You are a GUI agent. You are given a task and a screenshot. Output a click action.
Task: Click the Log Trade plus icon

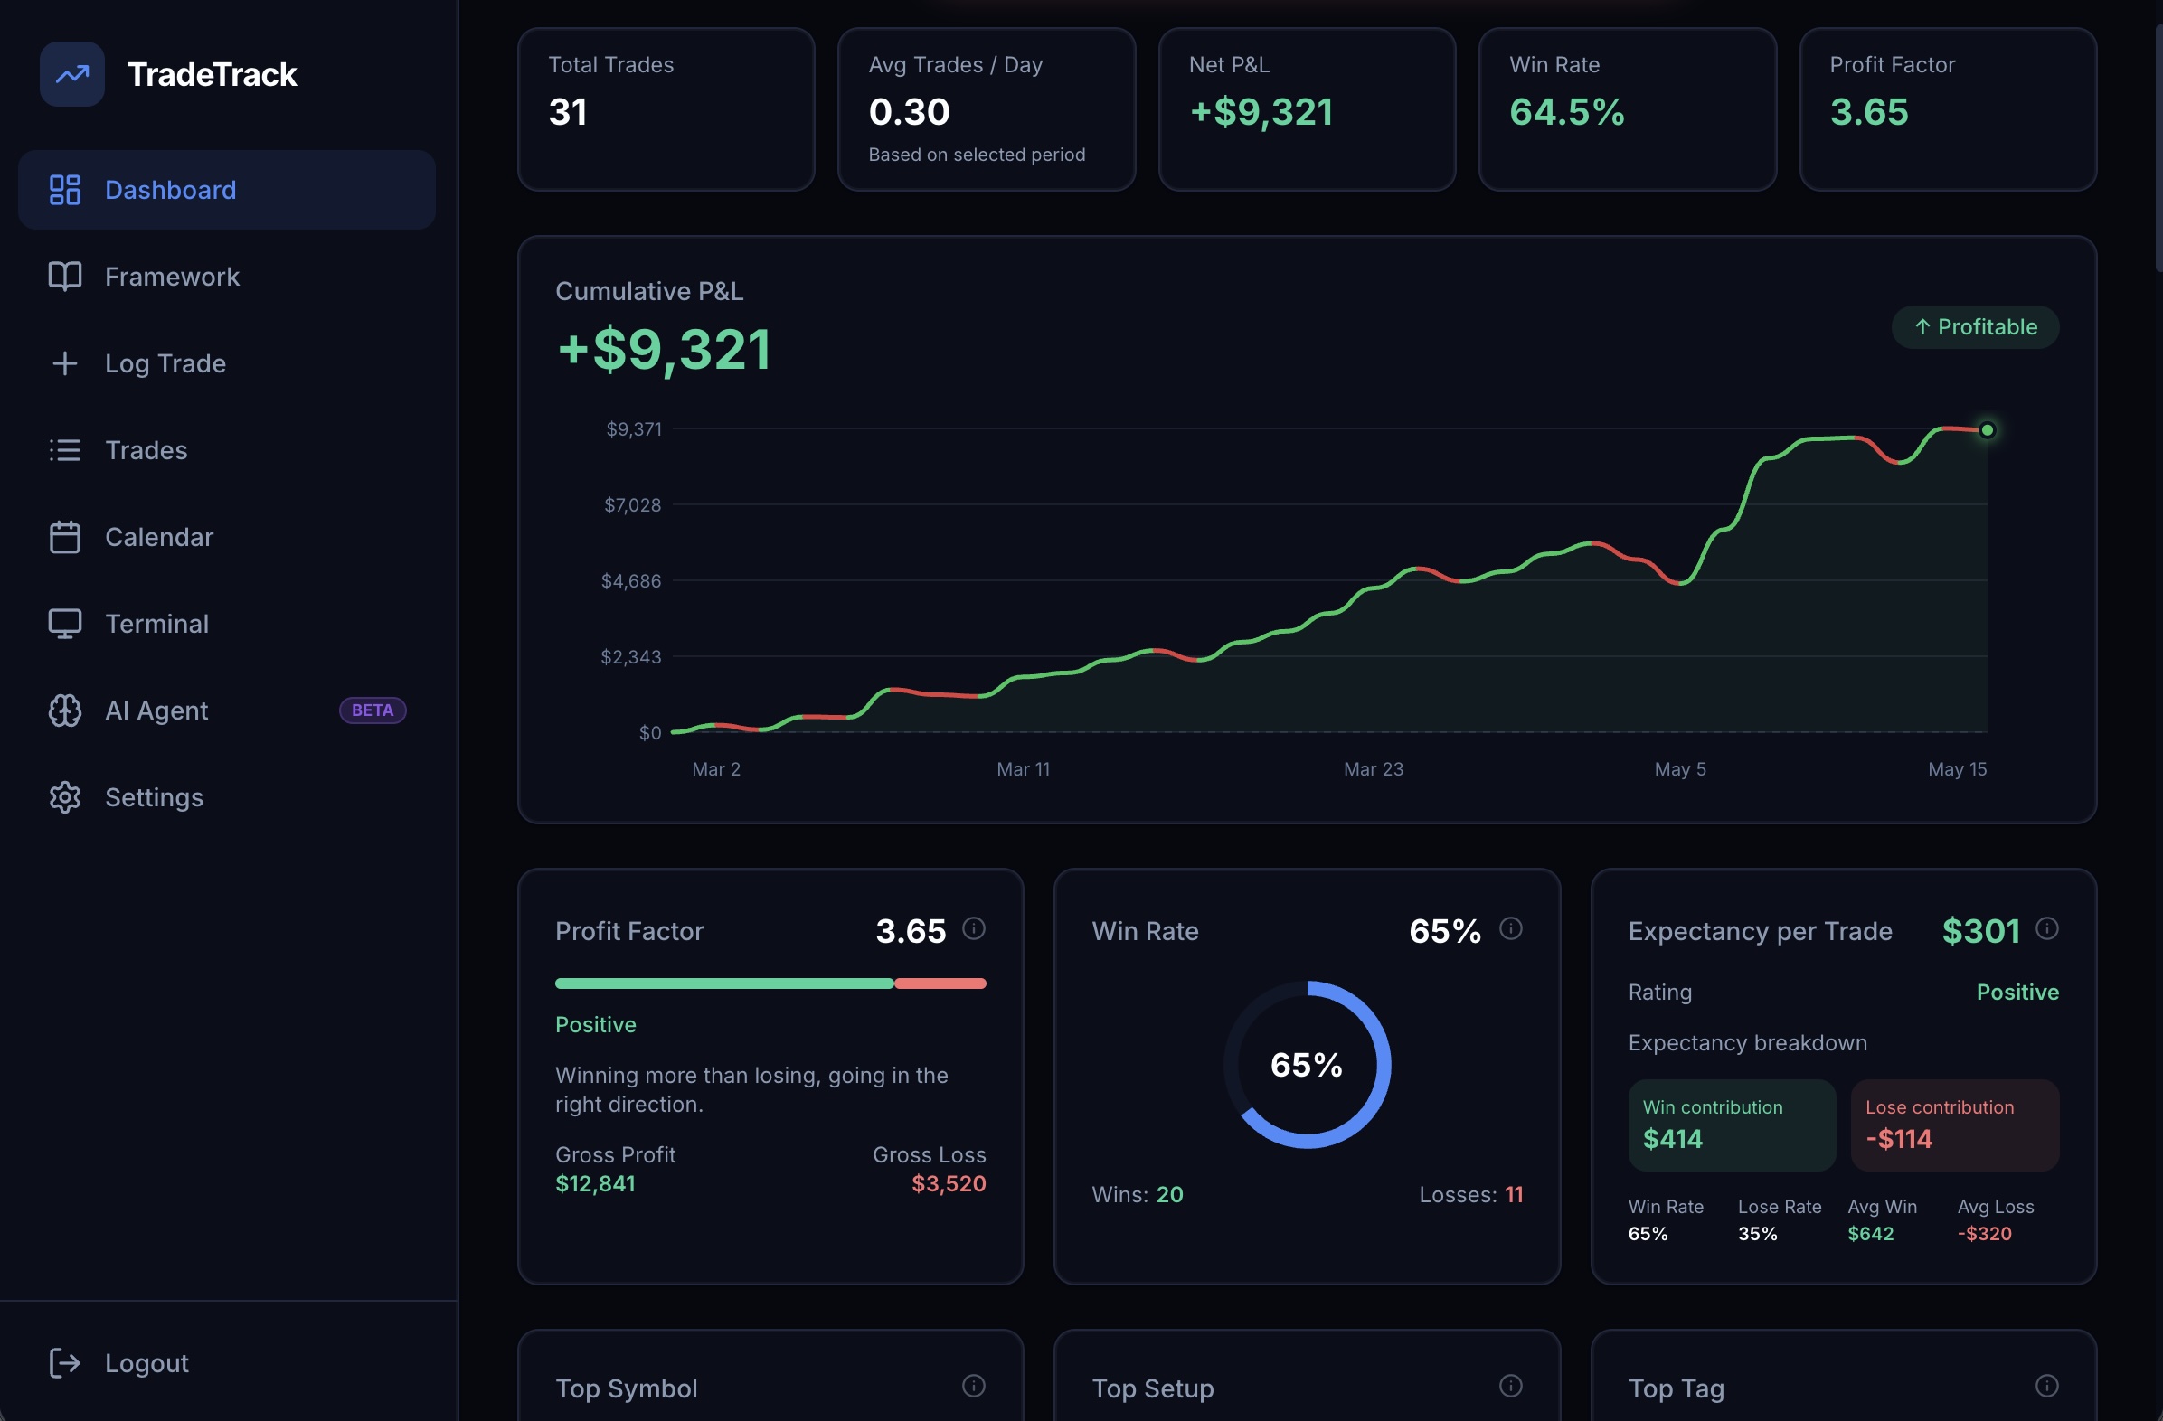pos(64,363)
